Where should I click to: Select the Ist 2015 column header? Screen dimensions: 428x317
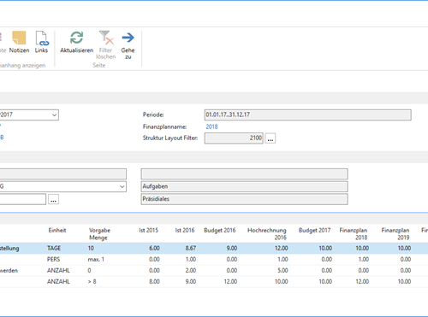148,230
